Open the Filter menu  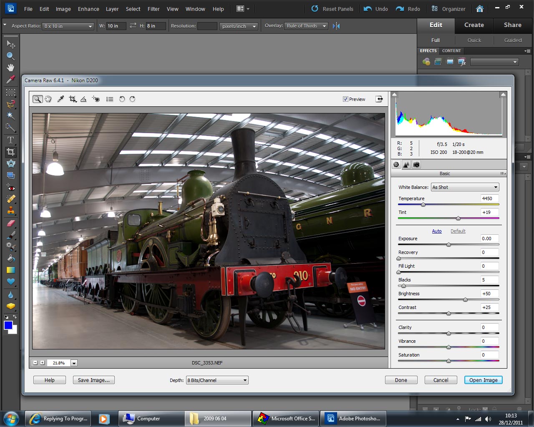tap(154, 9)
